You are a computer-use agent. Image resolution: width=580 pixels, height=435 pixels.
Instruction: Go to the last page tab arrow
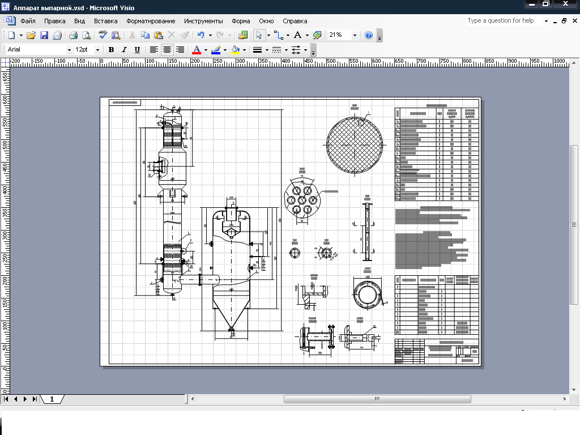[x=35, y=399]
